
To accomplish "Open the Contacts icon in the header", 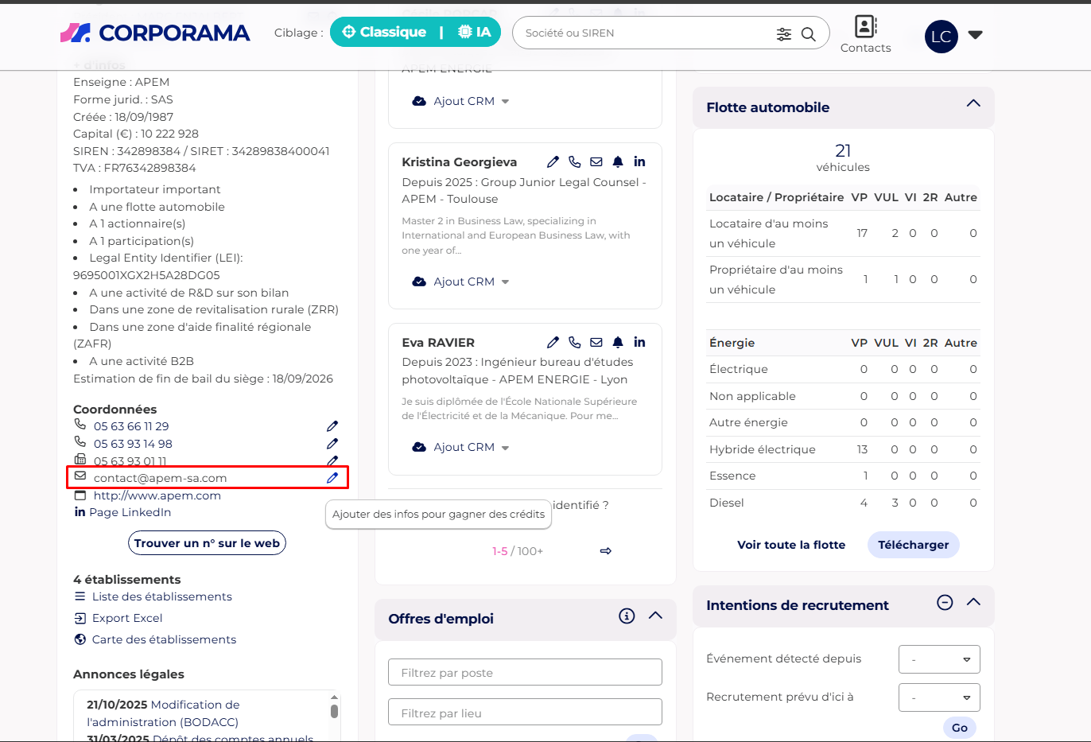I will tap(865, 34).
